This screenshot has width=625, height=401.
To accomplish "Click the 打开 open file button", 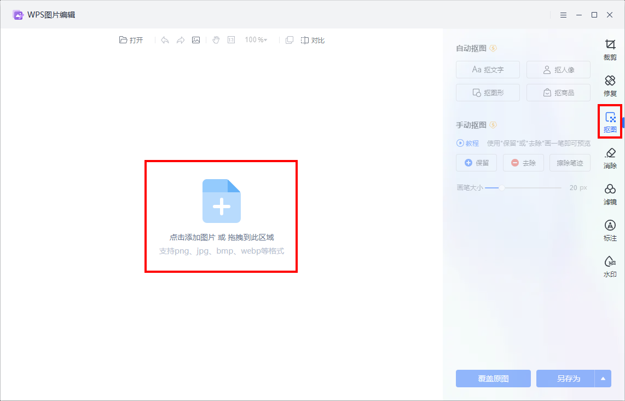I will [x=131, y=40].
